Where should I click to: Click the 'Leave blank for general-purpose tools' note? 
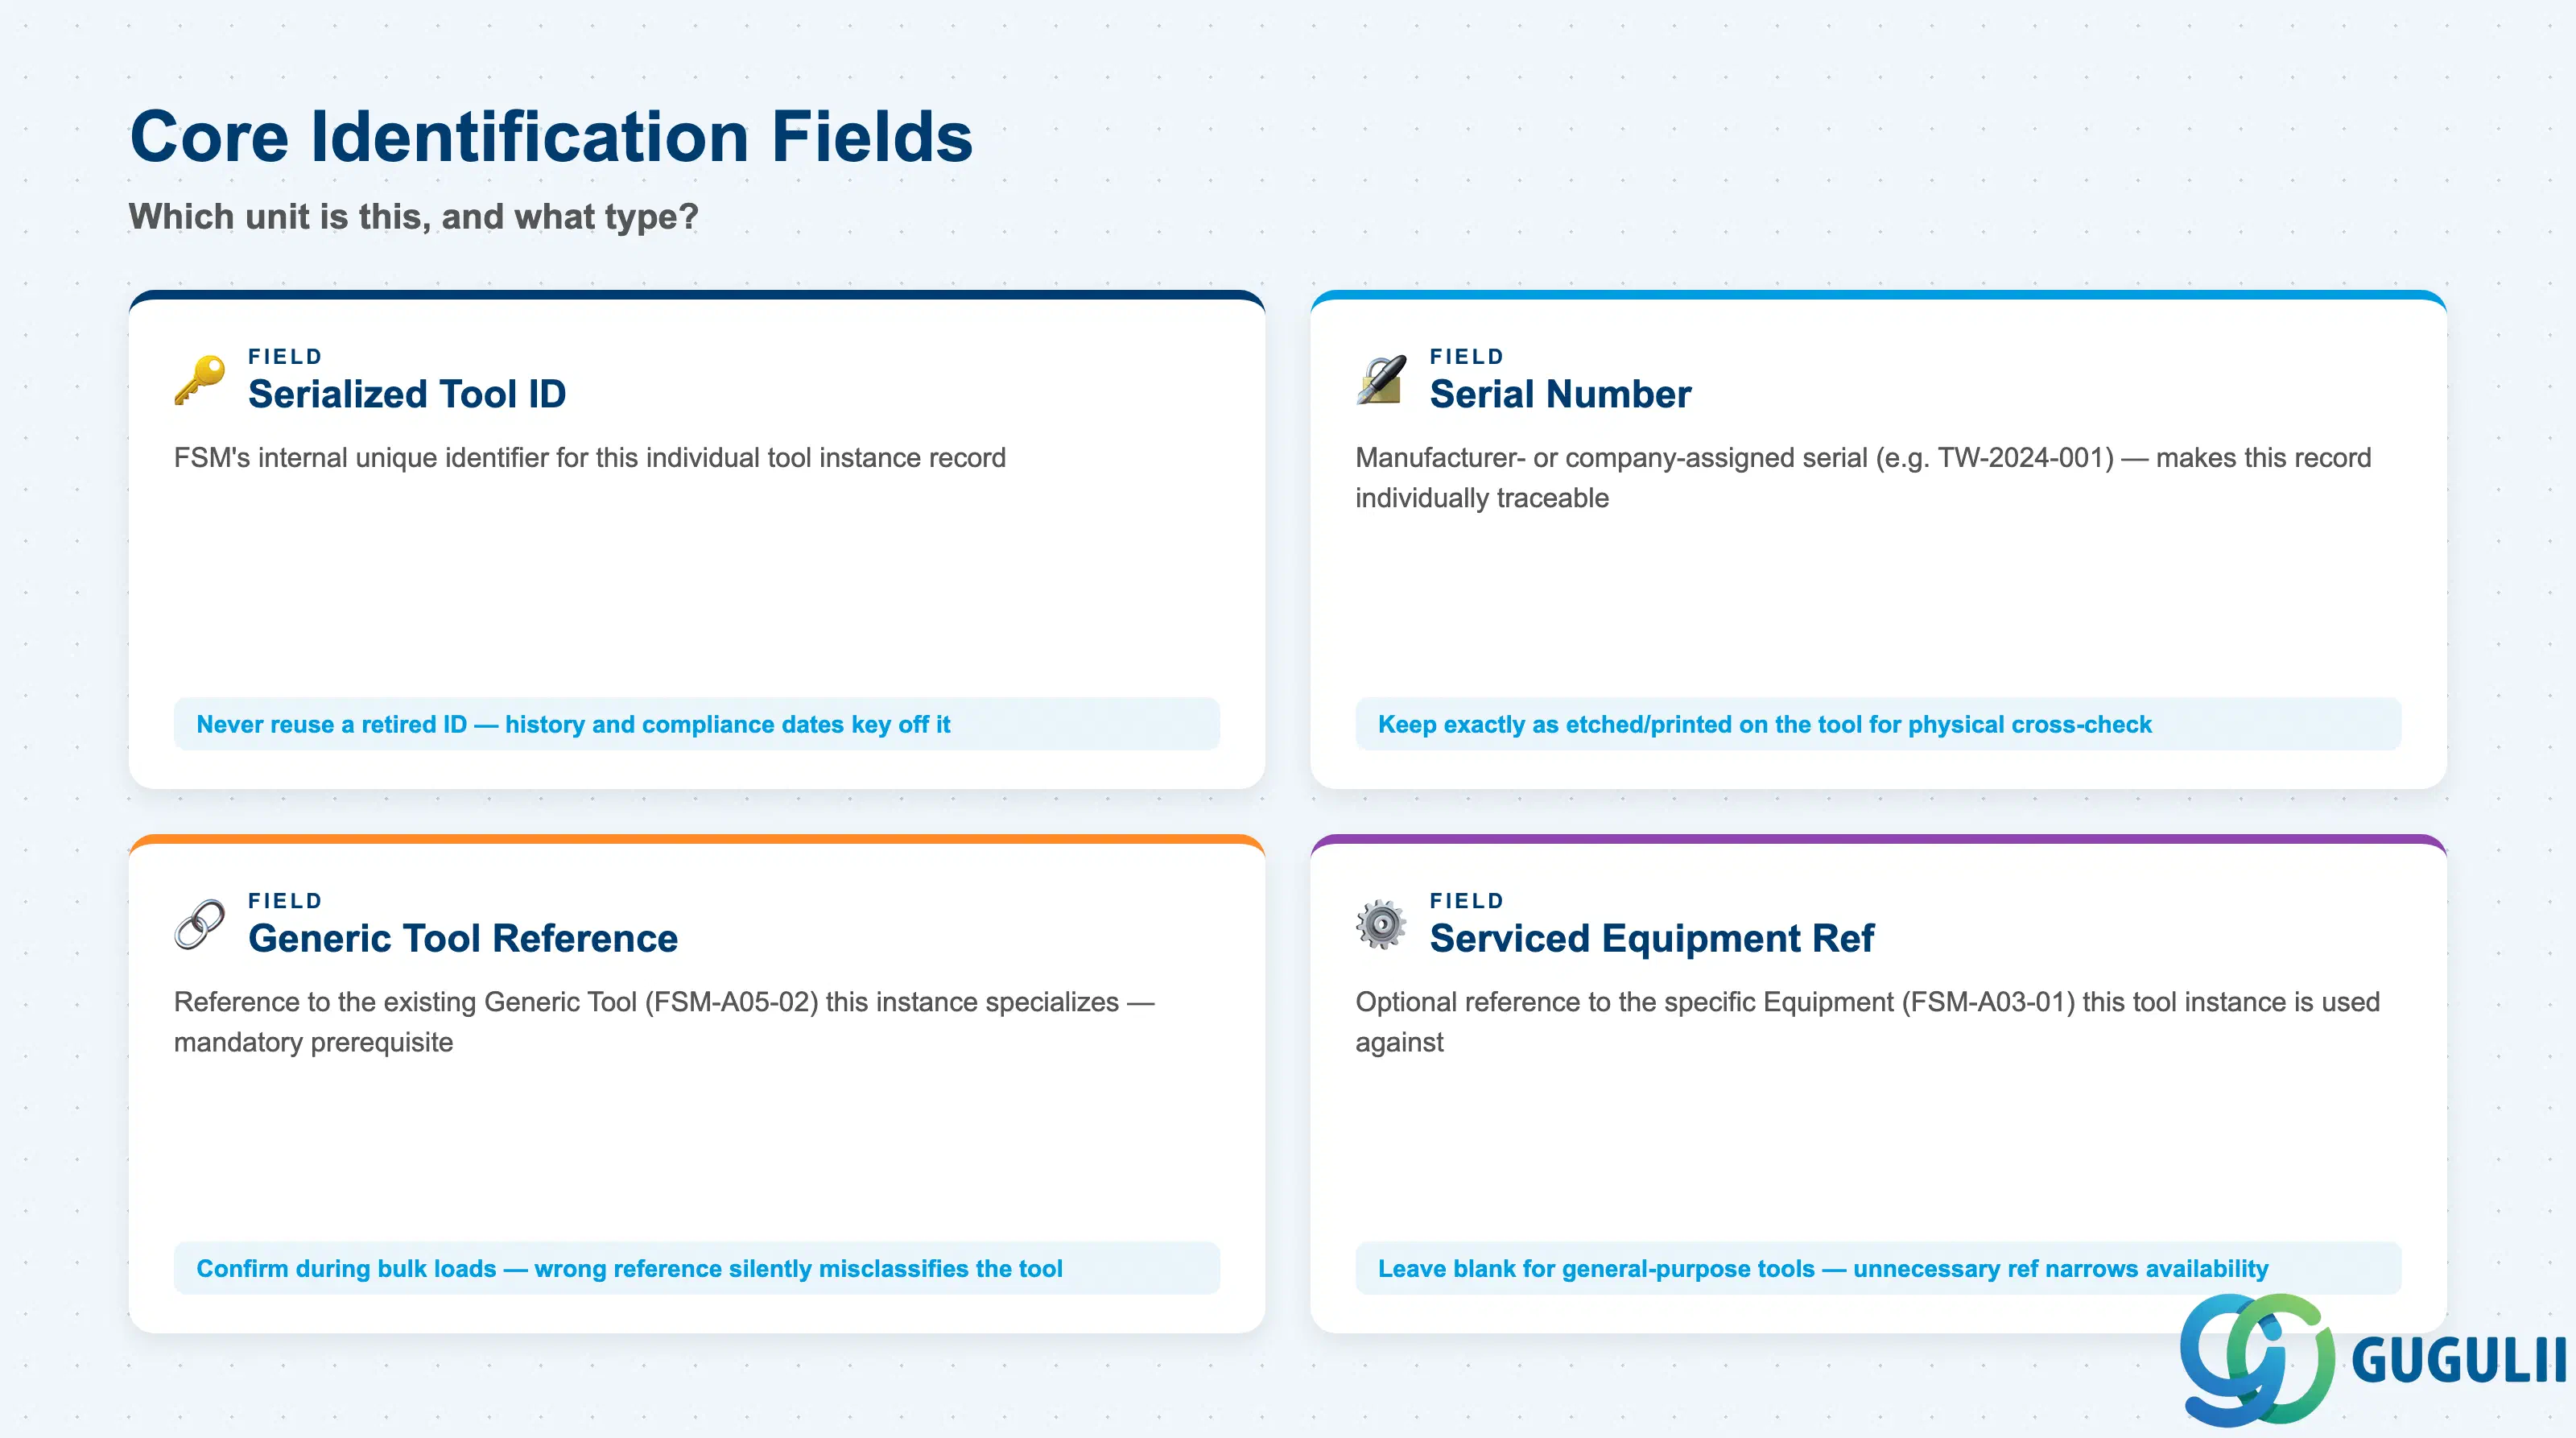1878,1268
